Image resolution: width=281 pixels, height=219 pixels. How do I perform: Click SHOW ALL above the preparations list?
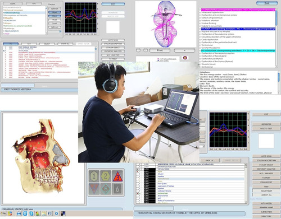(65, 44)
